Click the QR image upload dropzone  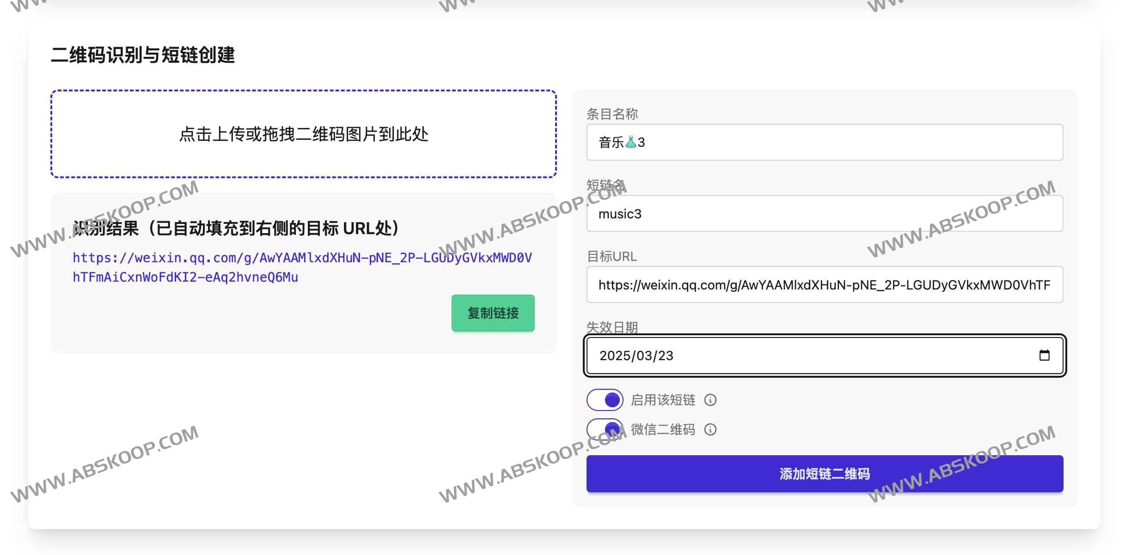coord(304,135)
